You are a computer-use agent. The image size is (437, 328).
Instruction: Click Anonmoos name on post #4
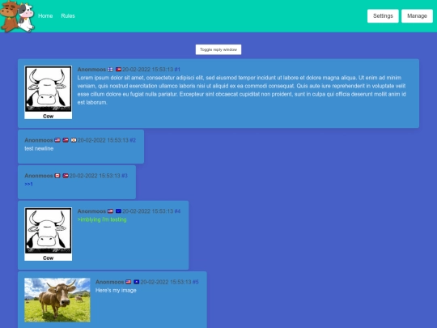pyautogui.click(x=91, y=211)
